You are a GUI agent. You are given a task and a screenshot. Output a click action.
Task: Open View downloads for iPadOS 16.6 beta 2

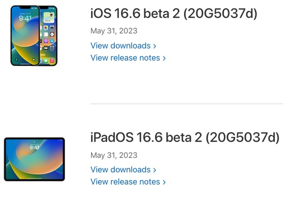point(120,170)
